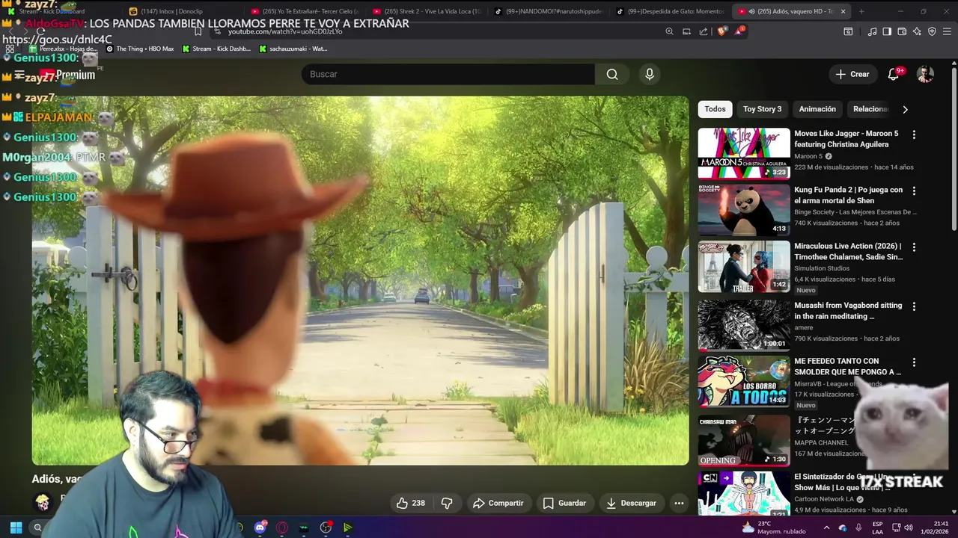Open options menu for Kung Fu Panda 2 video
958x538 pixels.
[x=914, y=191]
